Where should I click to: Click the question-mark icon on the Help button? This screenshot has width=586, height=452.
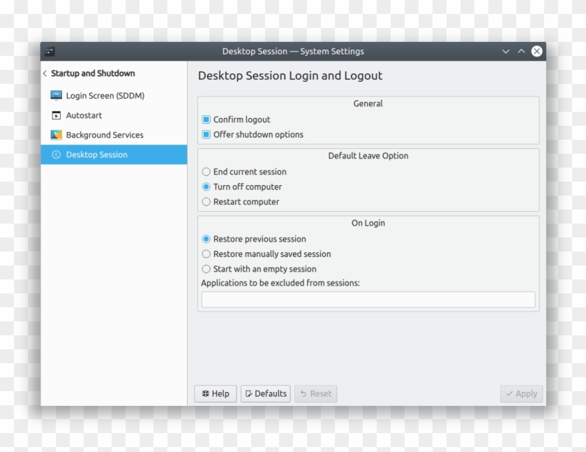pyautogui.click(x=205, y=393)
